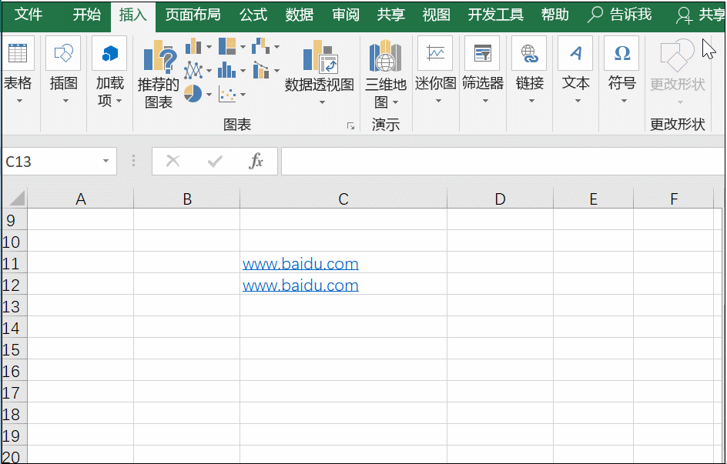Select row 17 header

14,392
